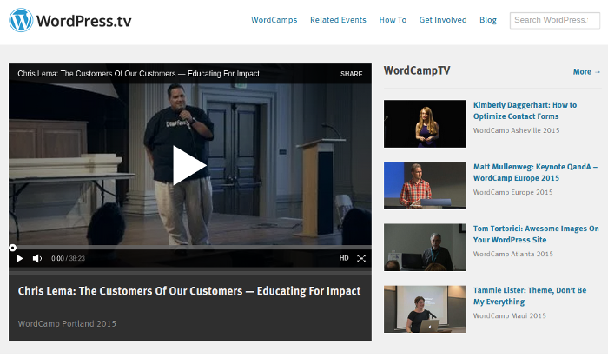Click the large play overlay on the video
The image size is (608, 358).
[x=189, y=165]
